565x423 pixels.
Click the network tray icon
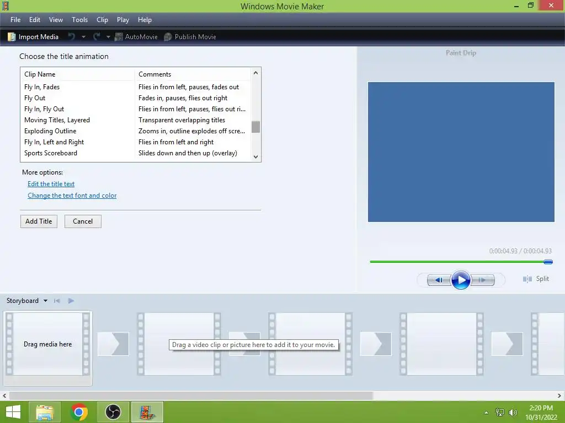[500, 413]
